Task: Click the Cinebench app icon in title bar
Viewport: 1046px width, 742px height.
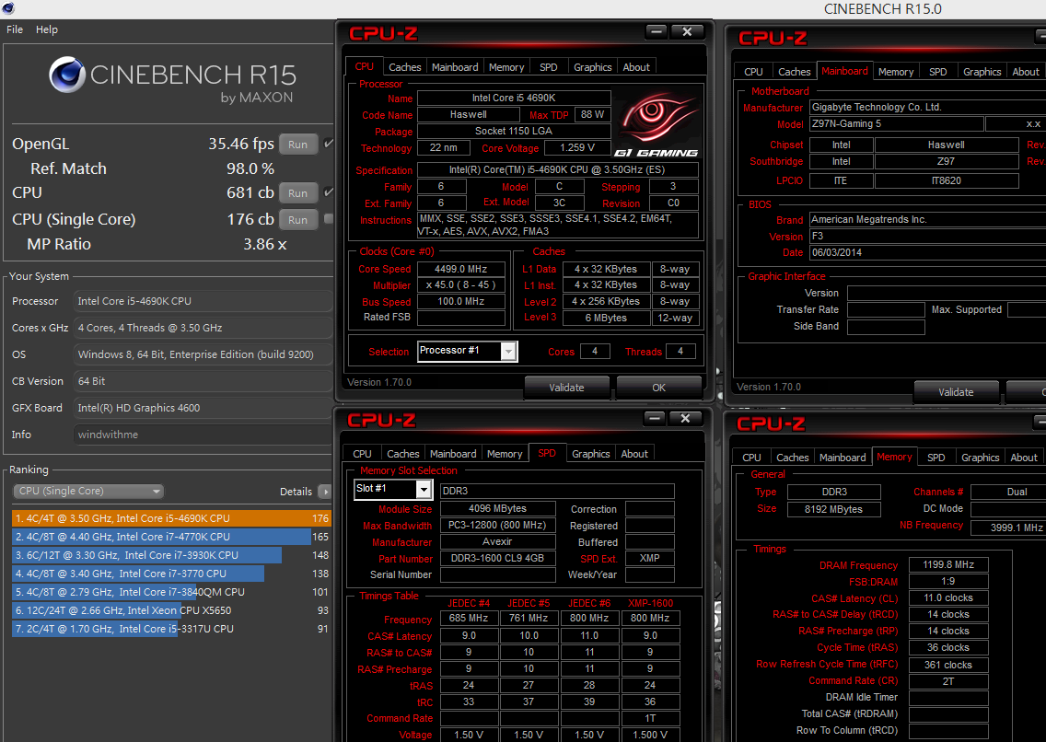Action: point(8,8)
